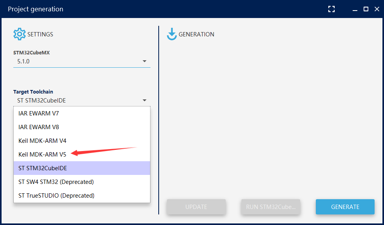The image size is (384, 225).
Task: Choose Keil MDK-ARM V4 option
Action: [x=82, y=140]
